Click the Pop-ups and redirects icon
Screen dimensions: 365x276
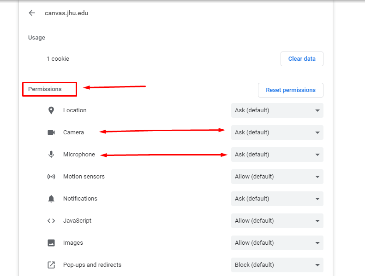pyautogui.click(x=51, y=265)
